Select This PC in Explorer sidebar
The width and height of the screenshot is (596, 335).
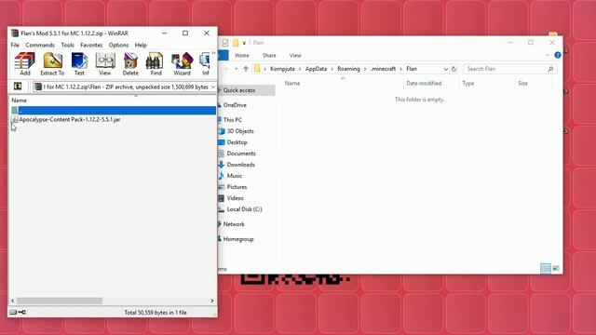(232, 120)
